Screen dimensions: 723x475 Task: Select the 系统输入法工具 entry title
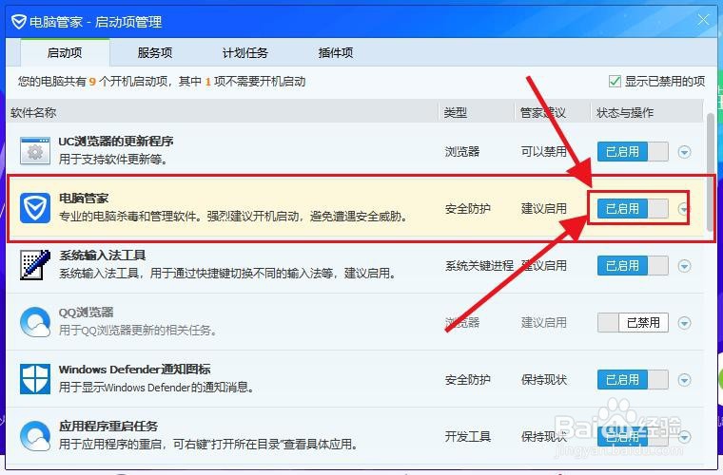103,256
